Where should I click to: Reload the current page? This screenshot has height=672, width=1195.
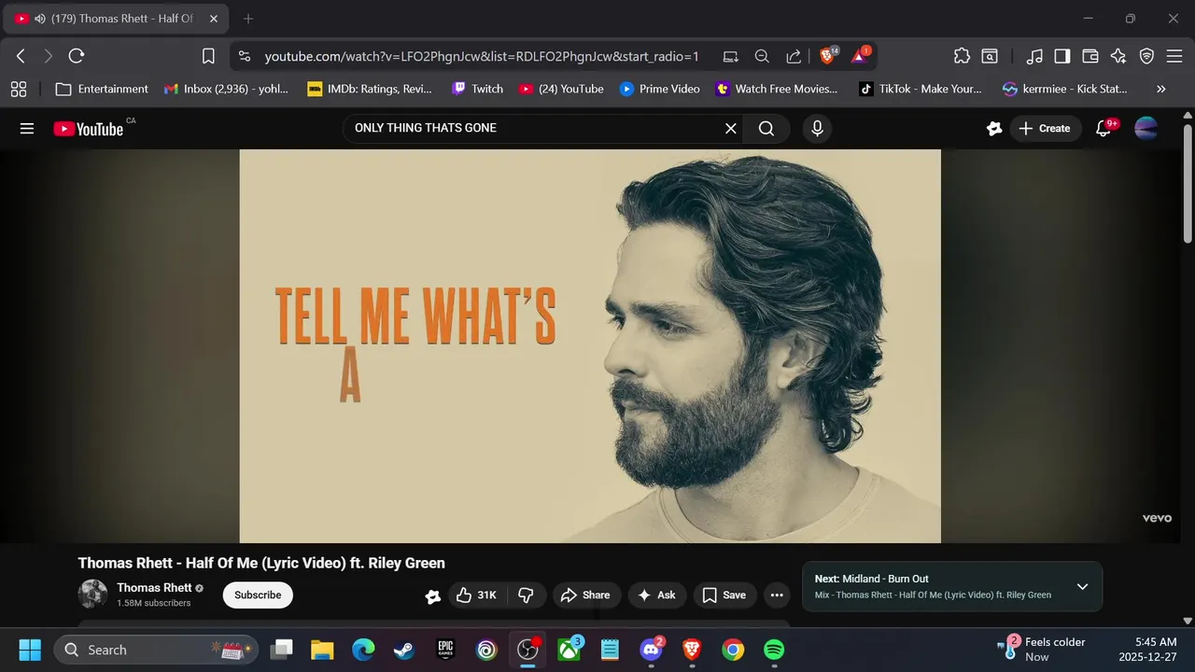click(x=77, y=56)
